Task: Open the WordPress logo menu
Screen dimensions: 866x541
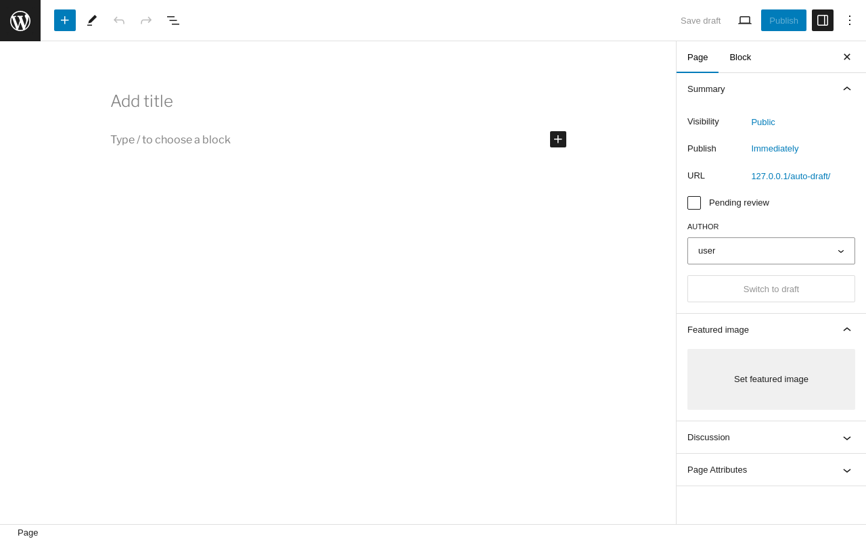Action: [x=20, y=20]
